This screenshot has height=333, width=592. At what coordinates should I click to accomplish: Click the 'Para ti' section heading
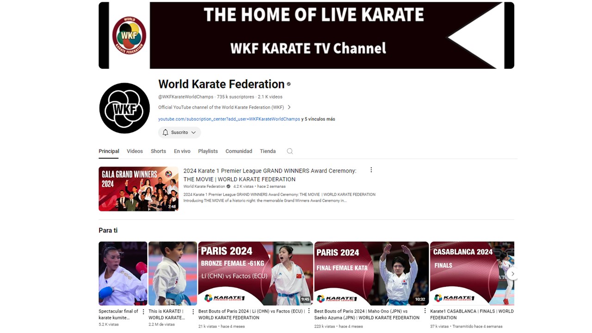coord(108,230)
